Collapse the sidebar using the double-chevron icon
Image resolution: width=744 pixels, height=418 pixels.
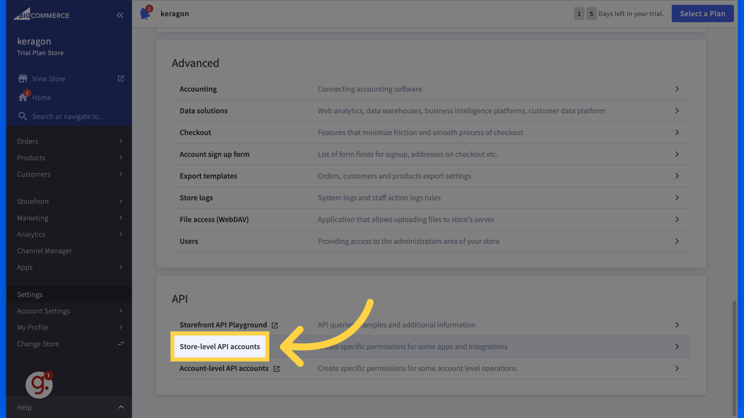(x=120, y=15)
